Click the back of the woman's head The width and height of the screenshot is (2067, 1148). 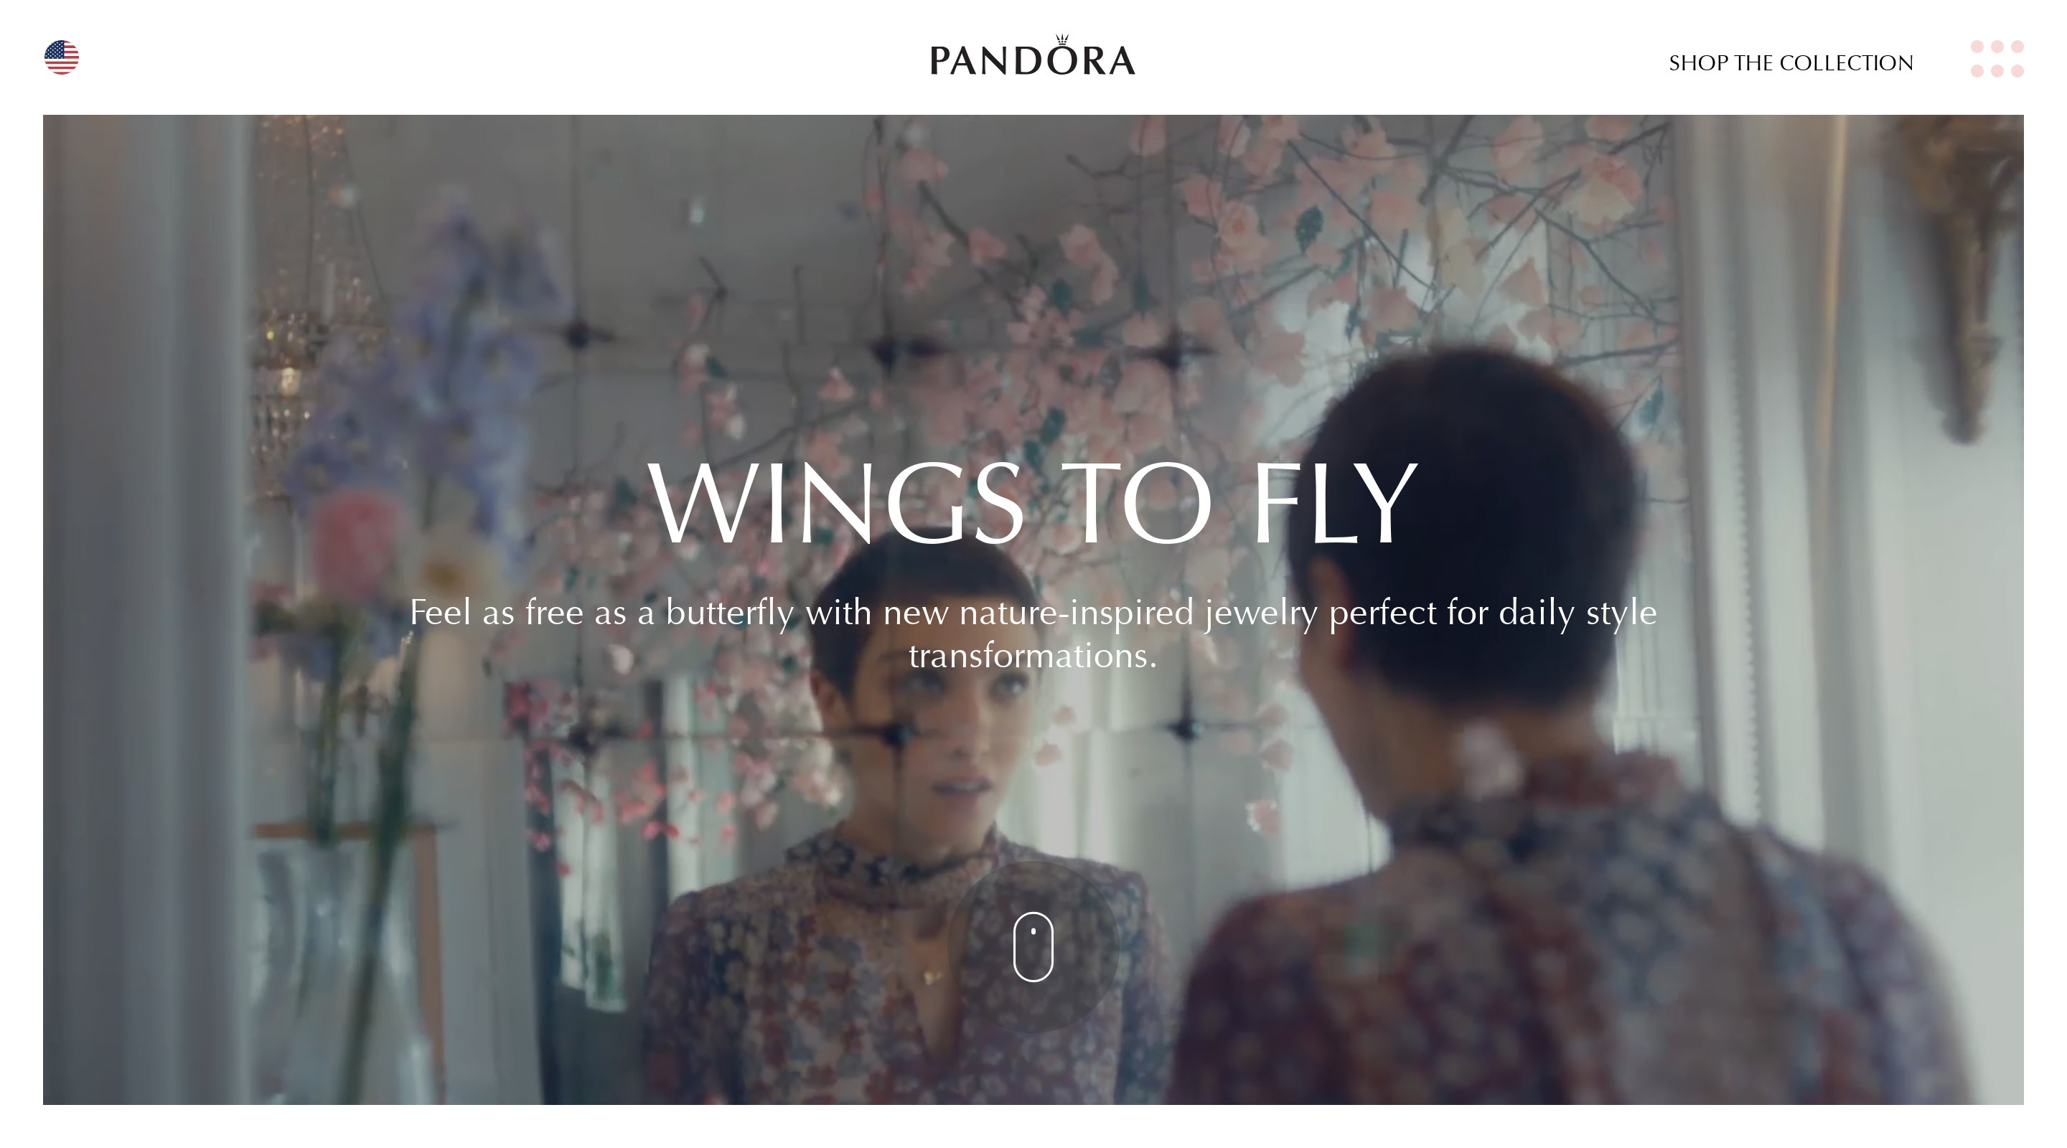(1468, 522)
